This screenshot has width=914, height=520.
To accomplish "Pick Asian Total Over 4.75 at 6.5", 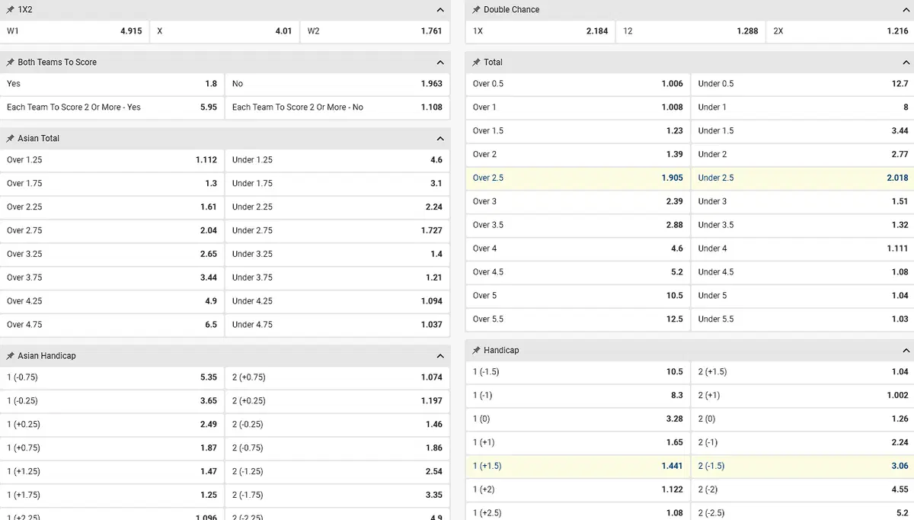I will pyautogui.click(x=112, y=325).
